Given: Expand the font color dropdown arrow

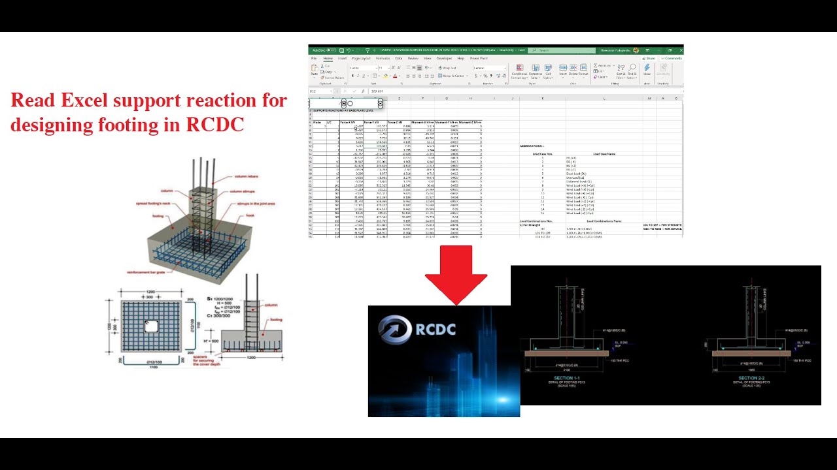Looking at the screenshot, I should [400, 76].
